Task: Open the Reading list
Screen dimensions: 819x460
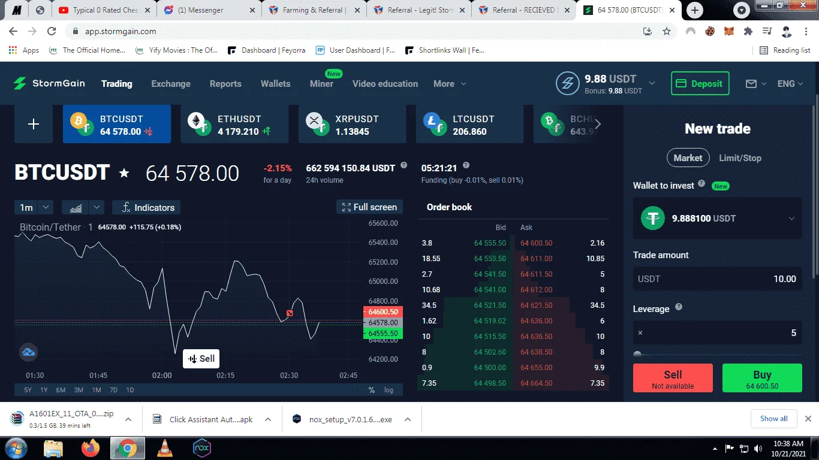Action: click(785, 50)
